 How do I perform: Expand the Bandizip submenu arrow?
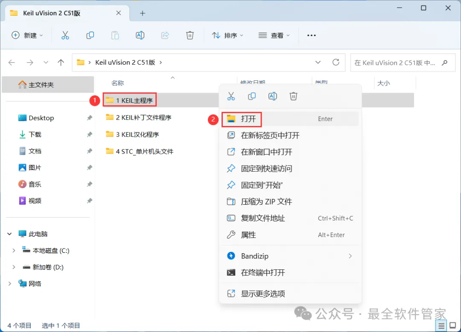(x=350, y=256)
